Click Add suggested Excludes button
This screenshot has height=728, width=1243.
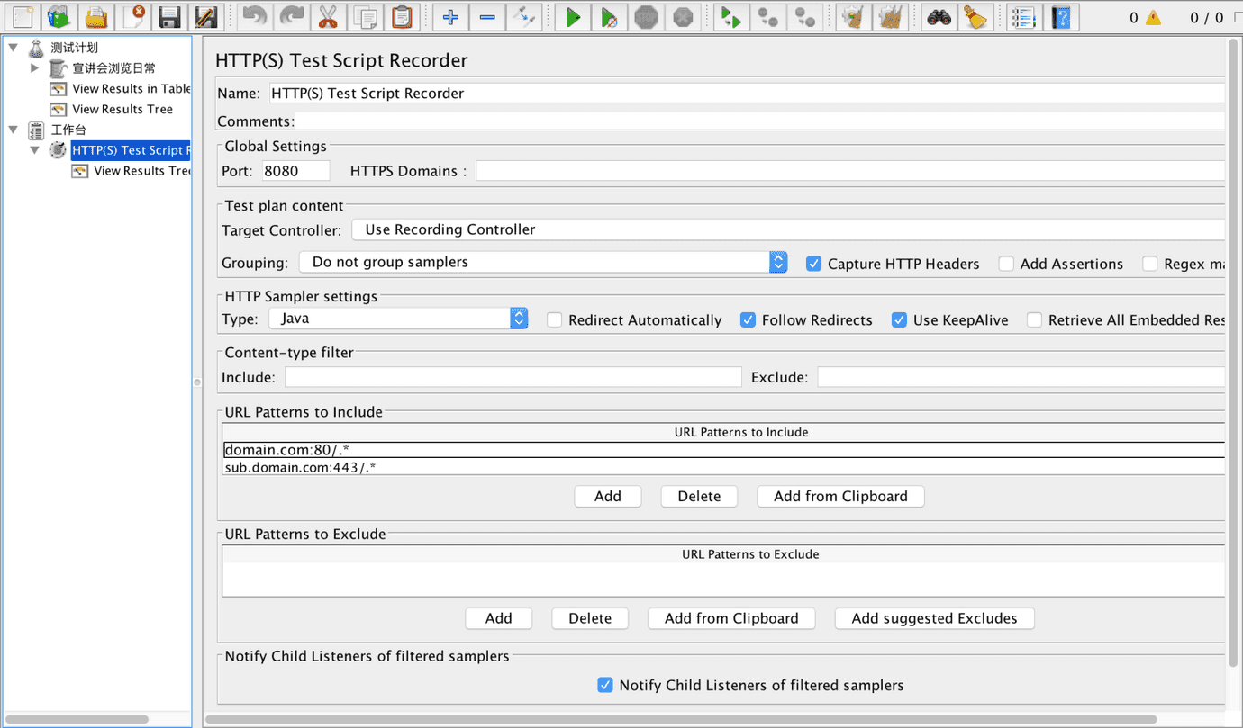(x=934, y=618)
